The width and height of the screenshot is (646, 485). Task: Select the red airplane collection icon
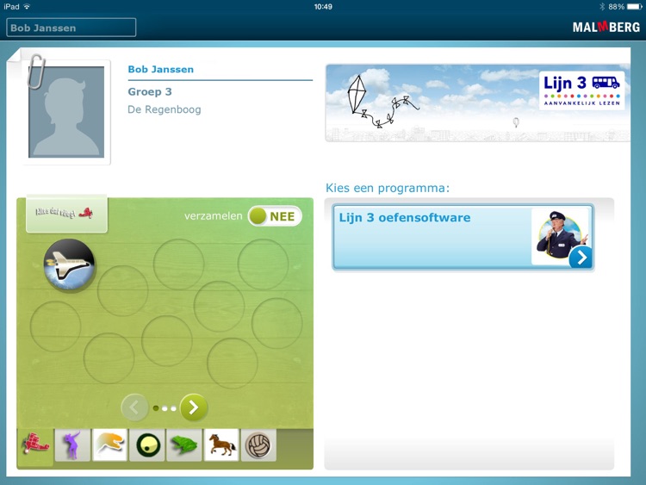click(35, 445)
